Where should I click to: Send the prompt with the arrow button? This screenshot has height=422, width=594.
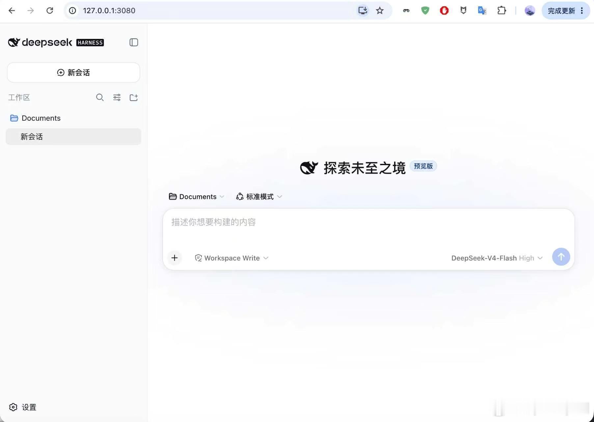pyautogui.click(x=561, y=257)
